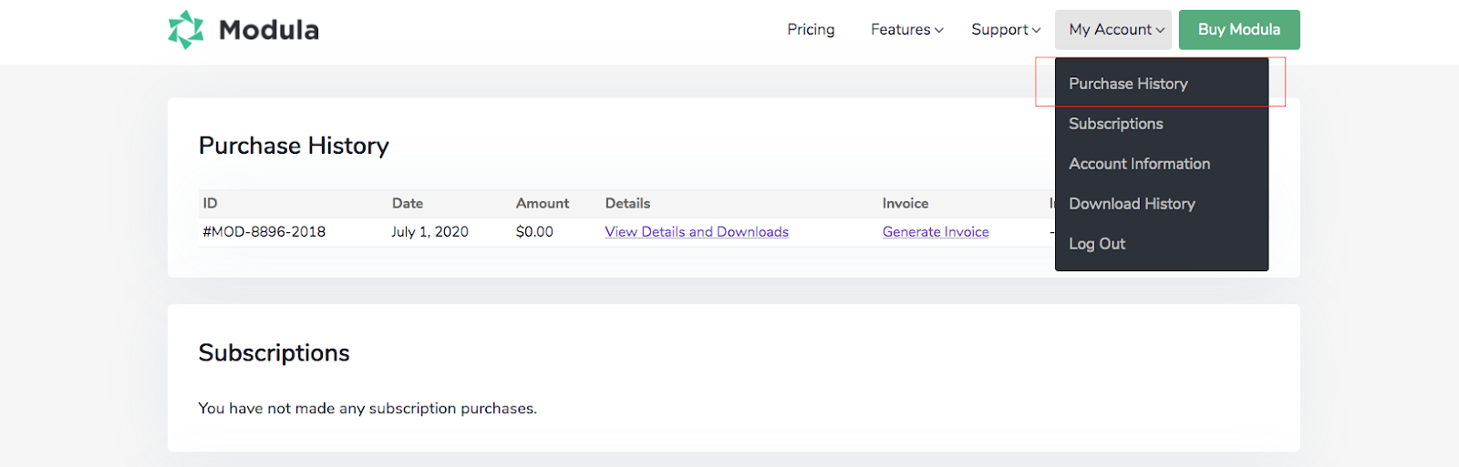Click the ID column header

pyautogui.click(x=210, y=203)
